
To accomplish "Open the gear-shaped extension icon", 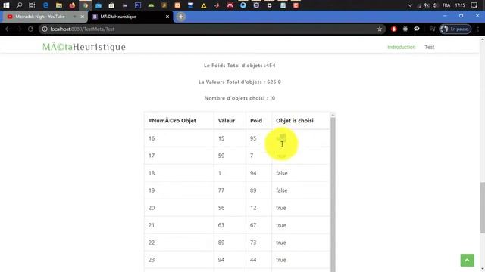I will 405,29.
